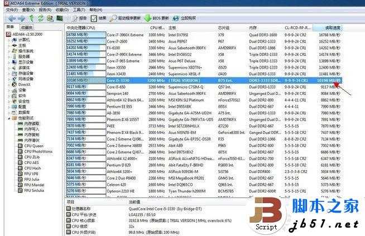This screenshot has width=365, height=236.
Task: Switch to the 收藏夹 (Favorites) tab
Action: (x=26, y=26)
